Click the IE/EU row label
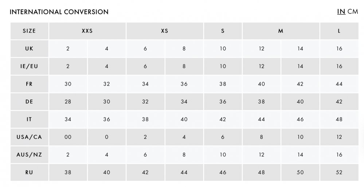 (x=29, y=66)
